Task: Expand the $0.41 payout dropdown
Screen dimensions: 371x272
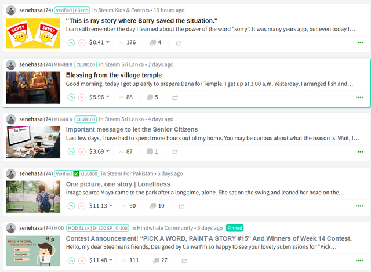Action: point(99,42)
